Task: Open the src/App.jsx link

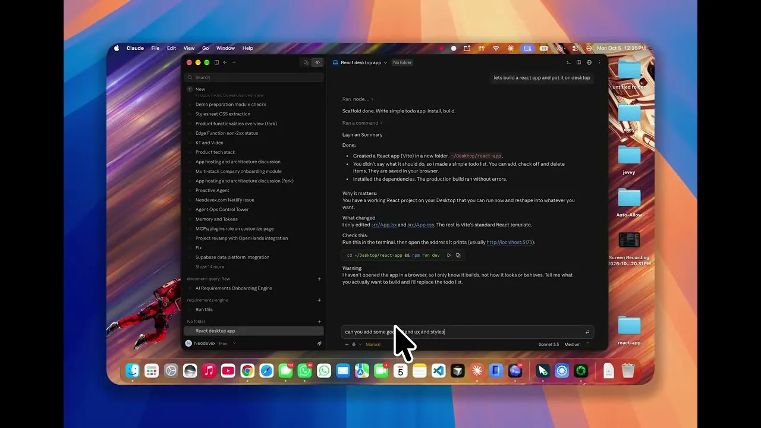Action: (x=384, y=225)
